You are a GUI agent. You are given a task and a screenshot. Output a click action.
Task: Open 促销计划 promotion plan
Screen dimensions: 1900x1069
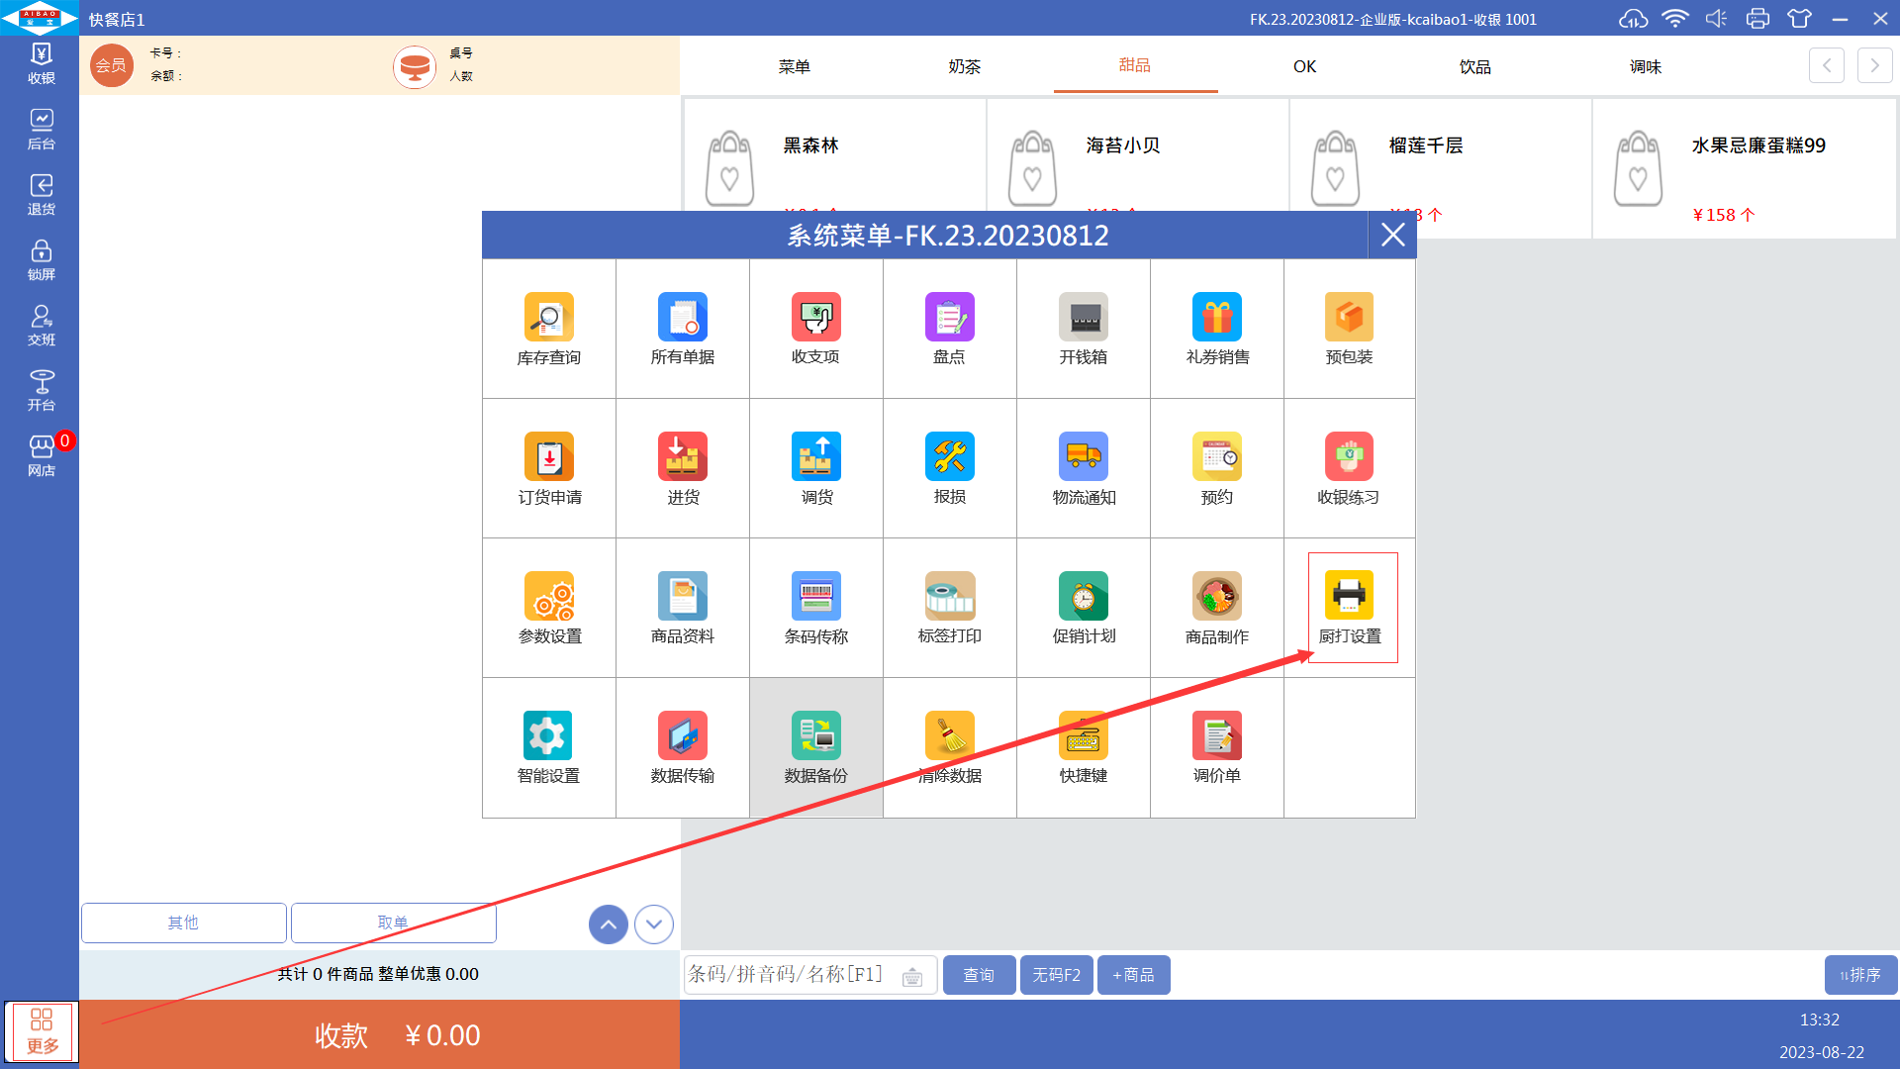[x=1084, y=608]
